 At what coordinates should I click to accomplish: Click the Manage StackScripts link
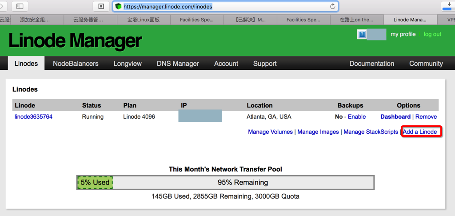(x=371, y=132)
